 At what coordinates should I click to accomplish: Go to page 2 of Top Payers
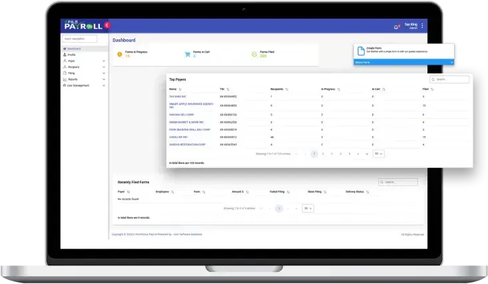click(323, 153)
